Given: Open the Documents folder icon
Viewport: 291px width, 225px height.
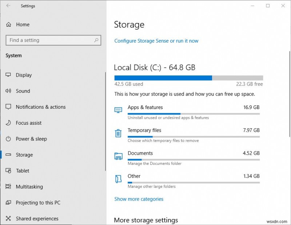Looking at the screenshot, I should [118, 156].
